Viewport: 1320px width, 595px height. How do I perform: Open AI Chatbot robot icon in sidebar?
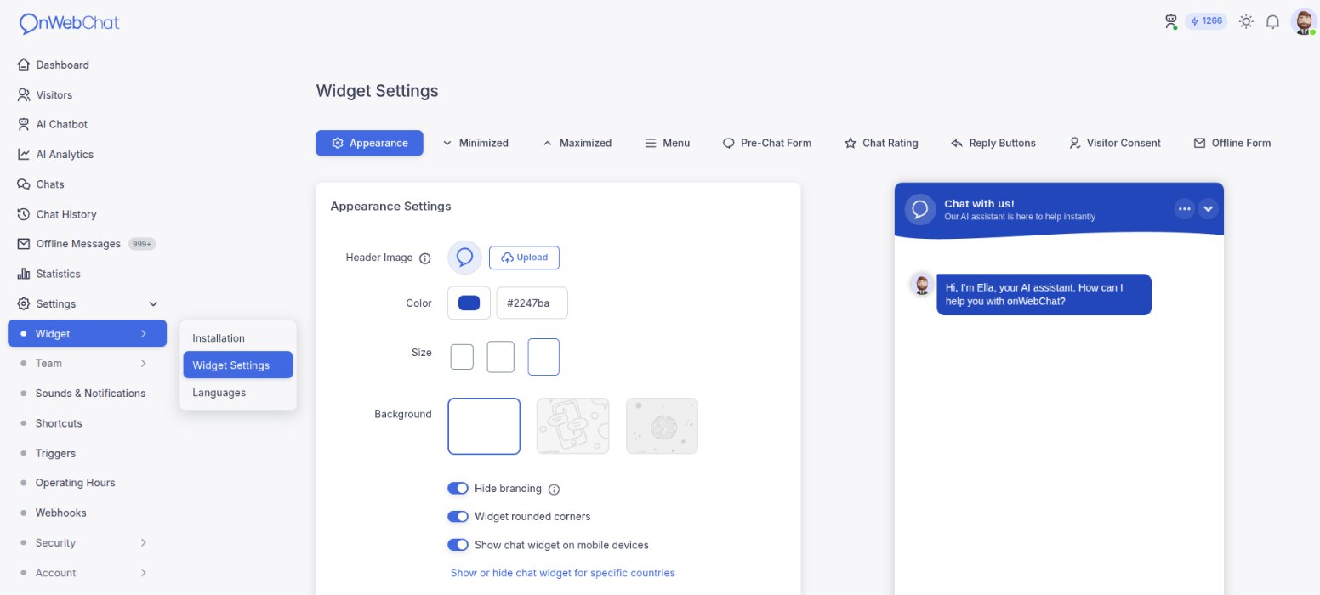coord(24,124)
